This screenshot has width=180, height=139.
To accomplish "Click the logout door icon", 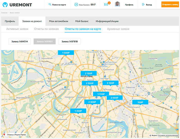I will point(143,5).
